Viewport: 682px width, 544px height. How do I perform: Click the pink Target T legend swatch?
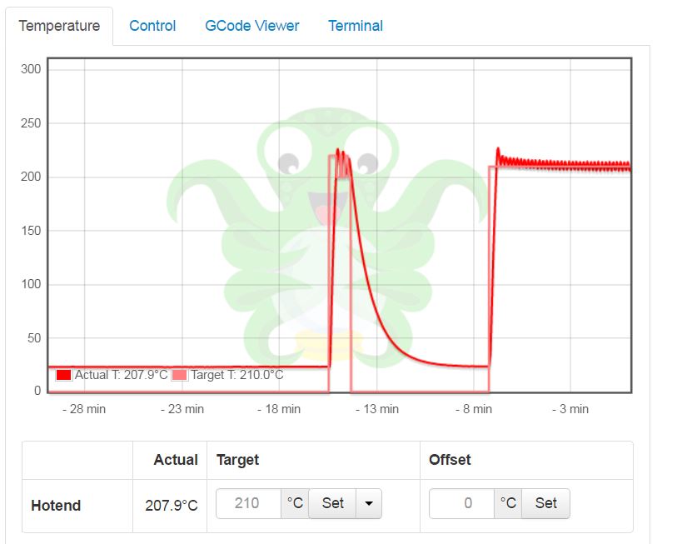point(179,376)
